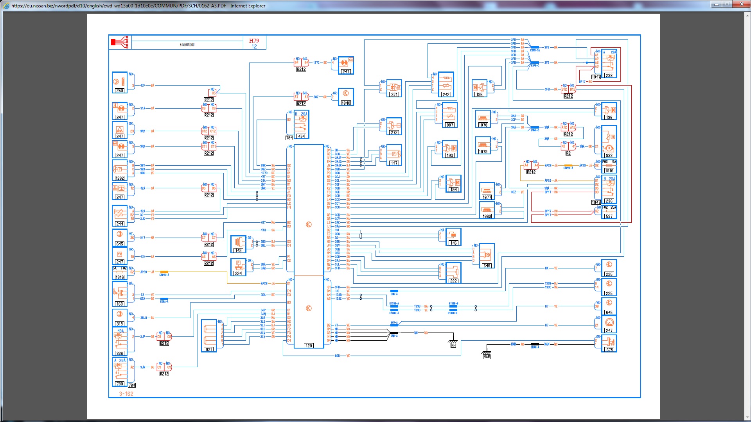This screenshot has height=422, width=751.
Task: Select component 160 switch symbol
Action: coord(120,294)
